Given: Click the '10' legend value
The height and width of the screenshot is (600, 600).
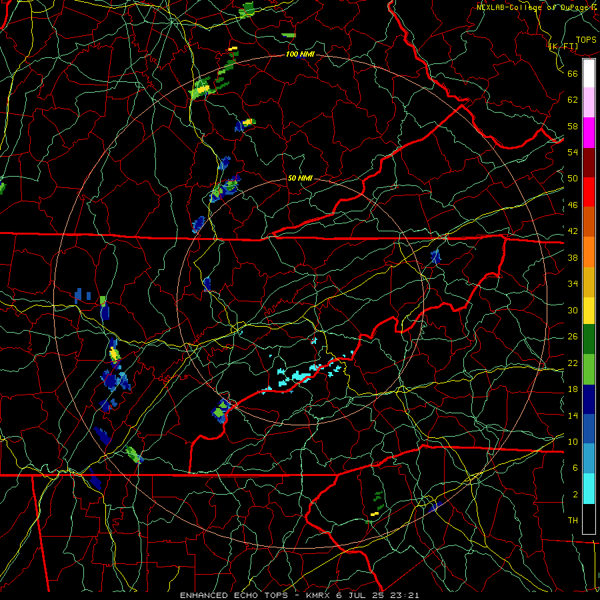Looking at the screenshot, I should click(x=573, y=442).
